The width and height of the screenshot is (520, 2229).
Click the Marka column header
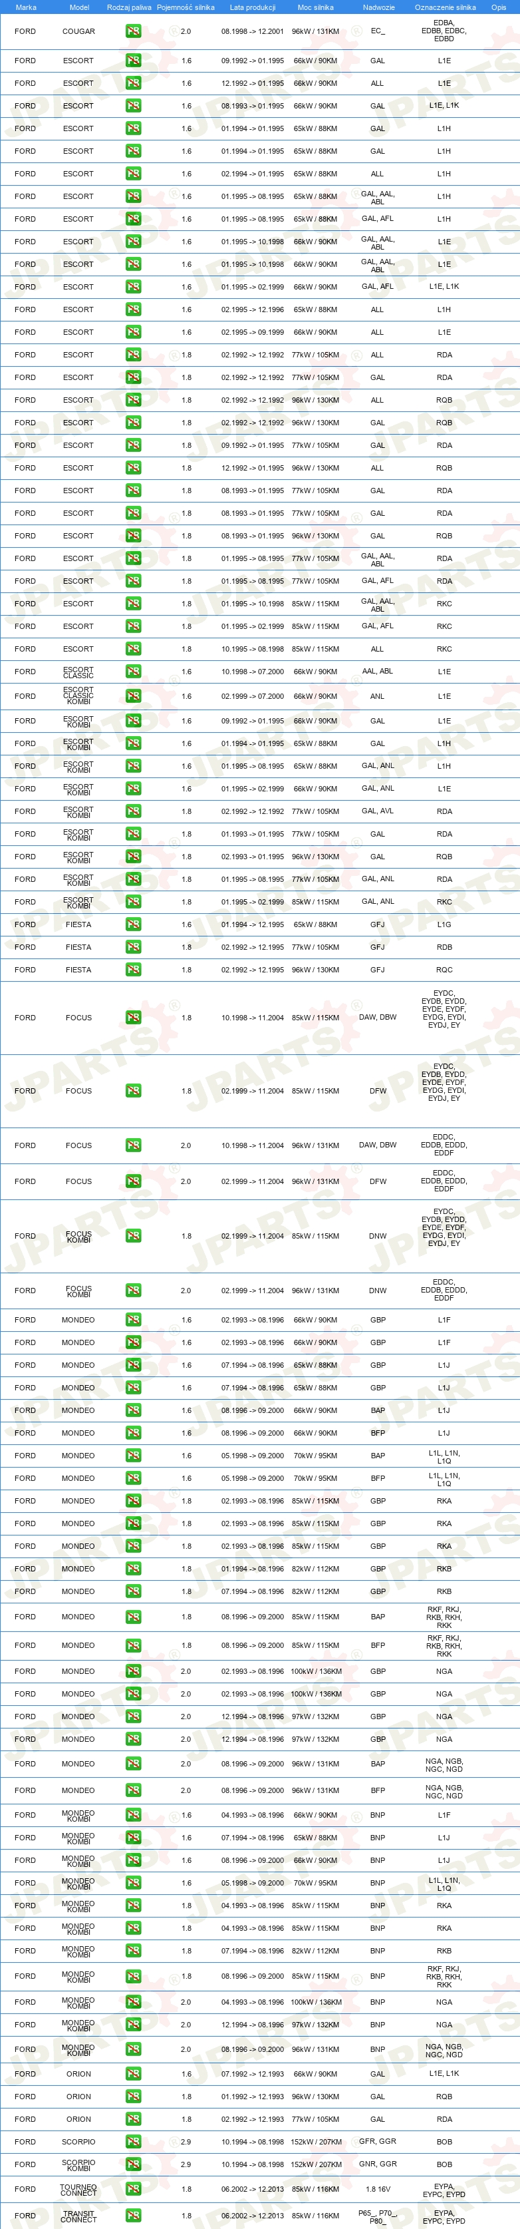(26, 7)
